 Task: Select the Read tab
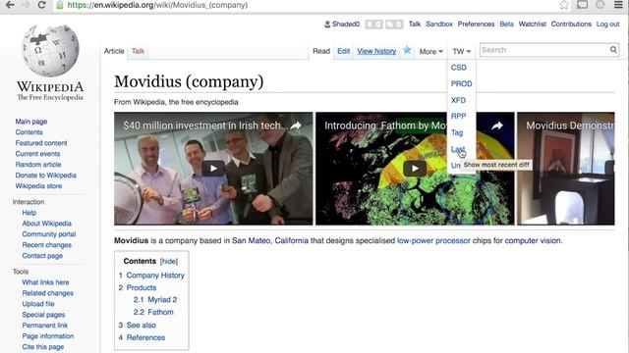coord(321,51)
